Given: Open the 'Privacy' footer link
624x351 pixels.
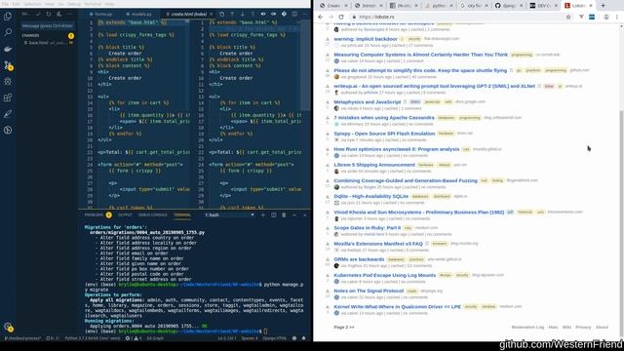Looking at the screenshot, I should (583, 328).
